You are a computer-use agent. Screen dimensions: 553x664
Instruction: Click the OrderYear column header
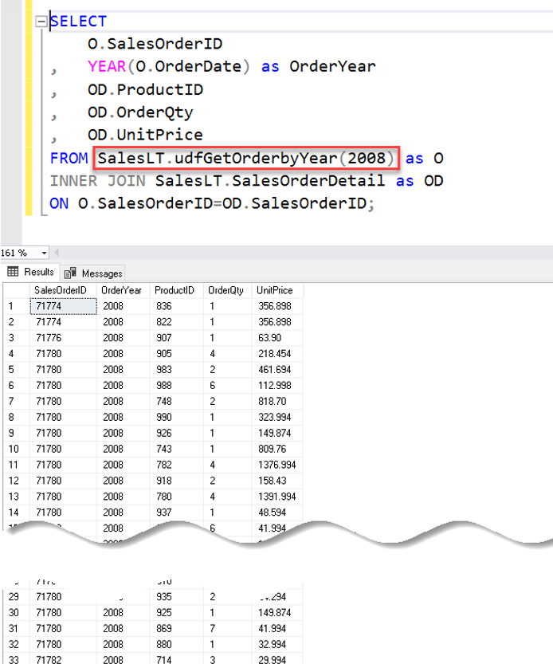tap(120, 290)
